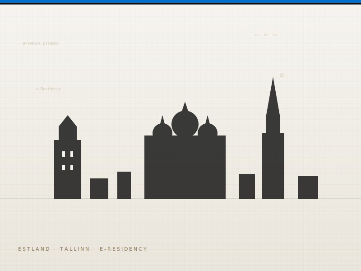Click the base of the spire tower
Screen dimensions: 361x271
point(273,167)
